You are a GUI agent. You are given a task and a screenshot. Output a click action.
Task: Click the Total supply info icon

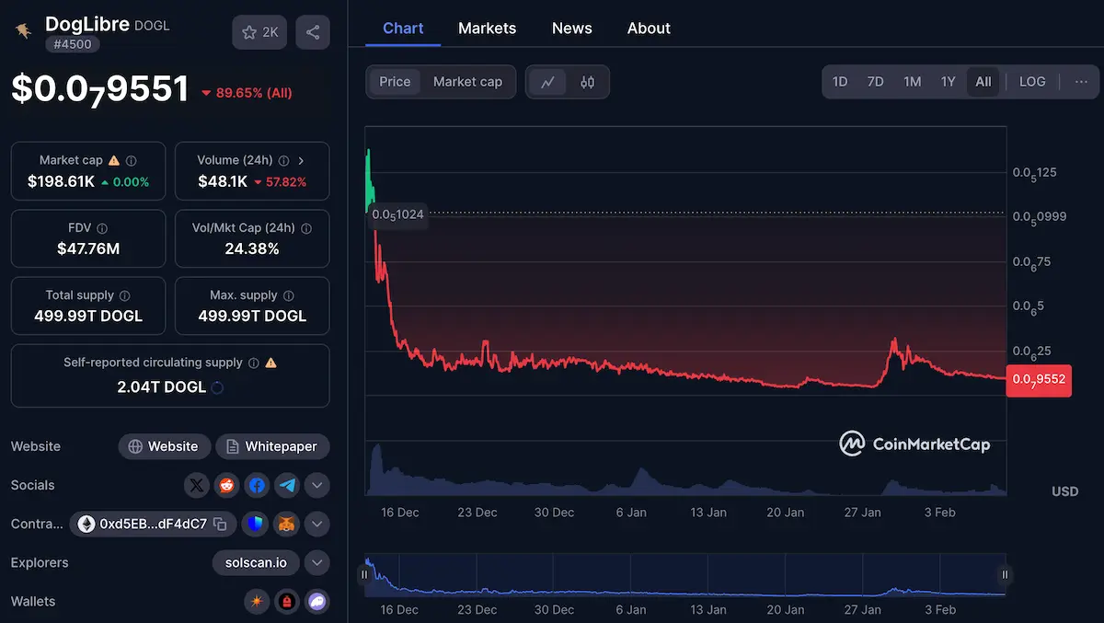(124, 295)
